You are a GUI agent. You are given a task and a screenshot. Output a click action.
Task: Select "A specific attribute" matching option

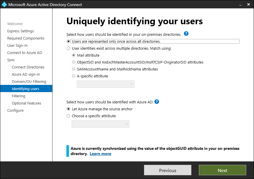click(x=74, y=76)
